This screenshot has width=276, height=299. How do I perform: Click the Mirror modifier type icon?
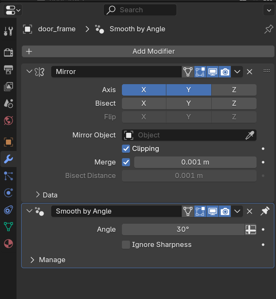(x=39, y=72)
